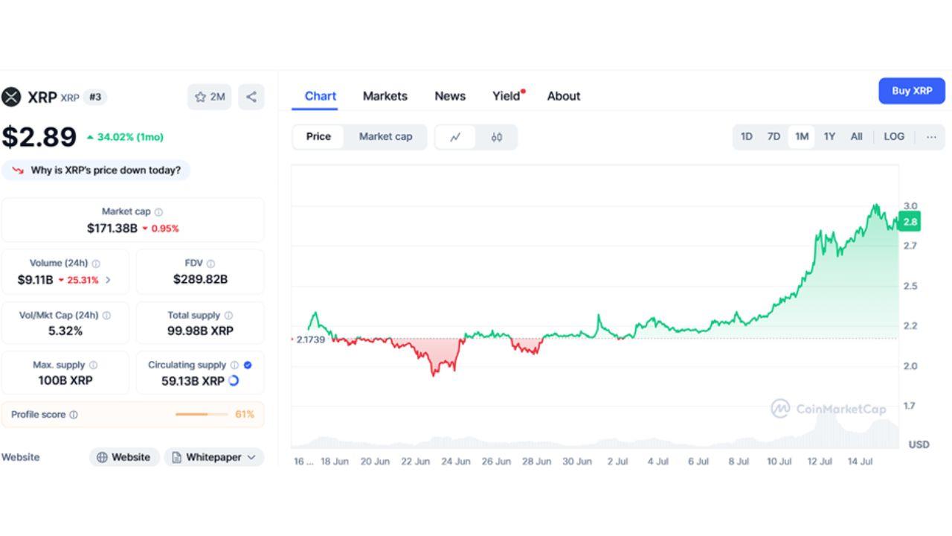Click the 2.1739 baseline price label
This screenshot has height=536, width=952.
point(309,339)
